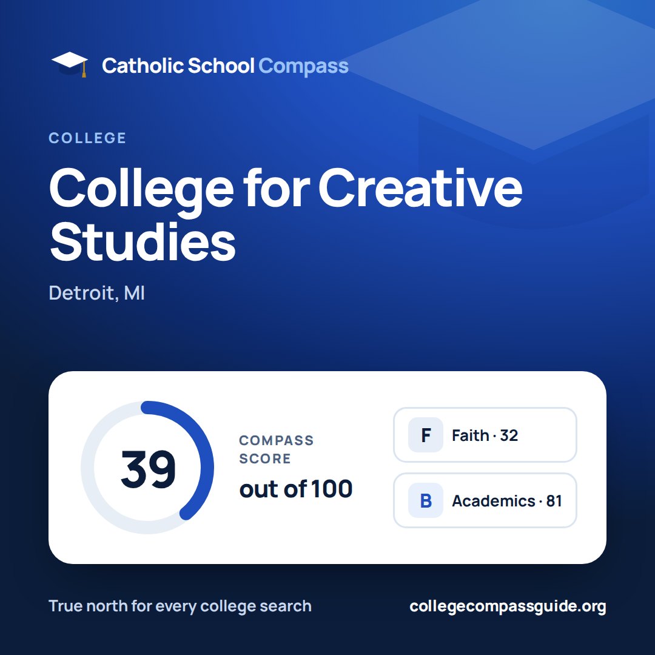Click the Catholic School Compass brand text
The width and height of the screenshot is (655, 655).
225,66
